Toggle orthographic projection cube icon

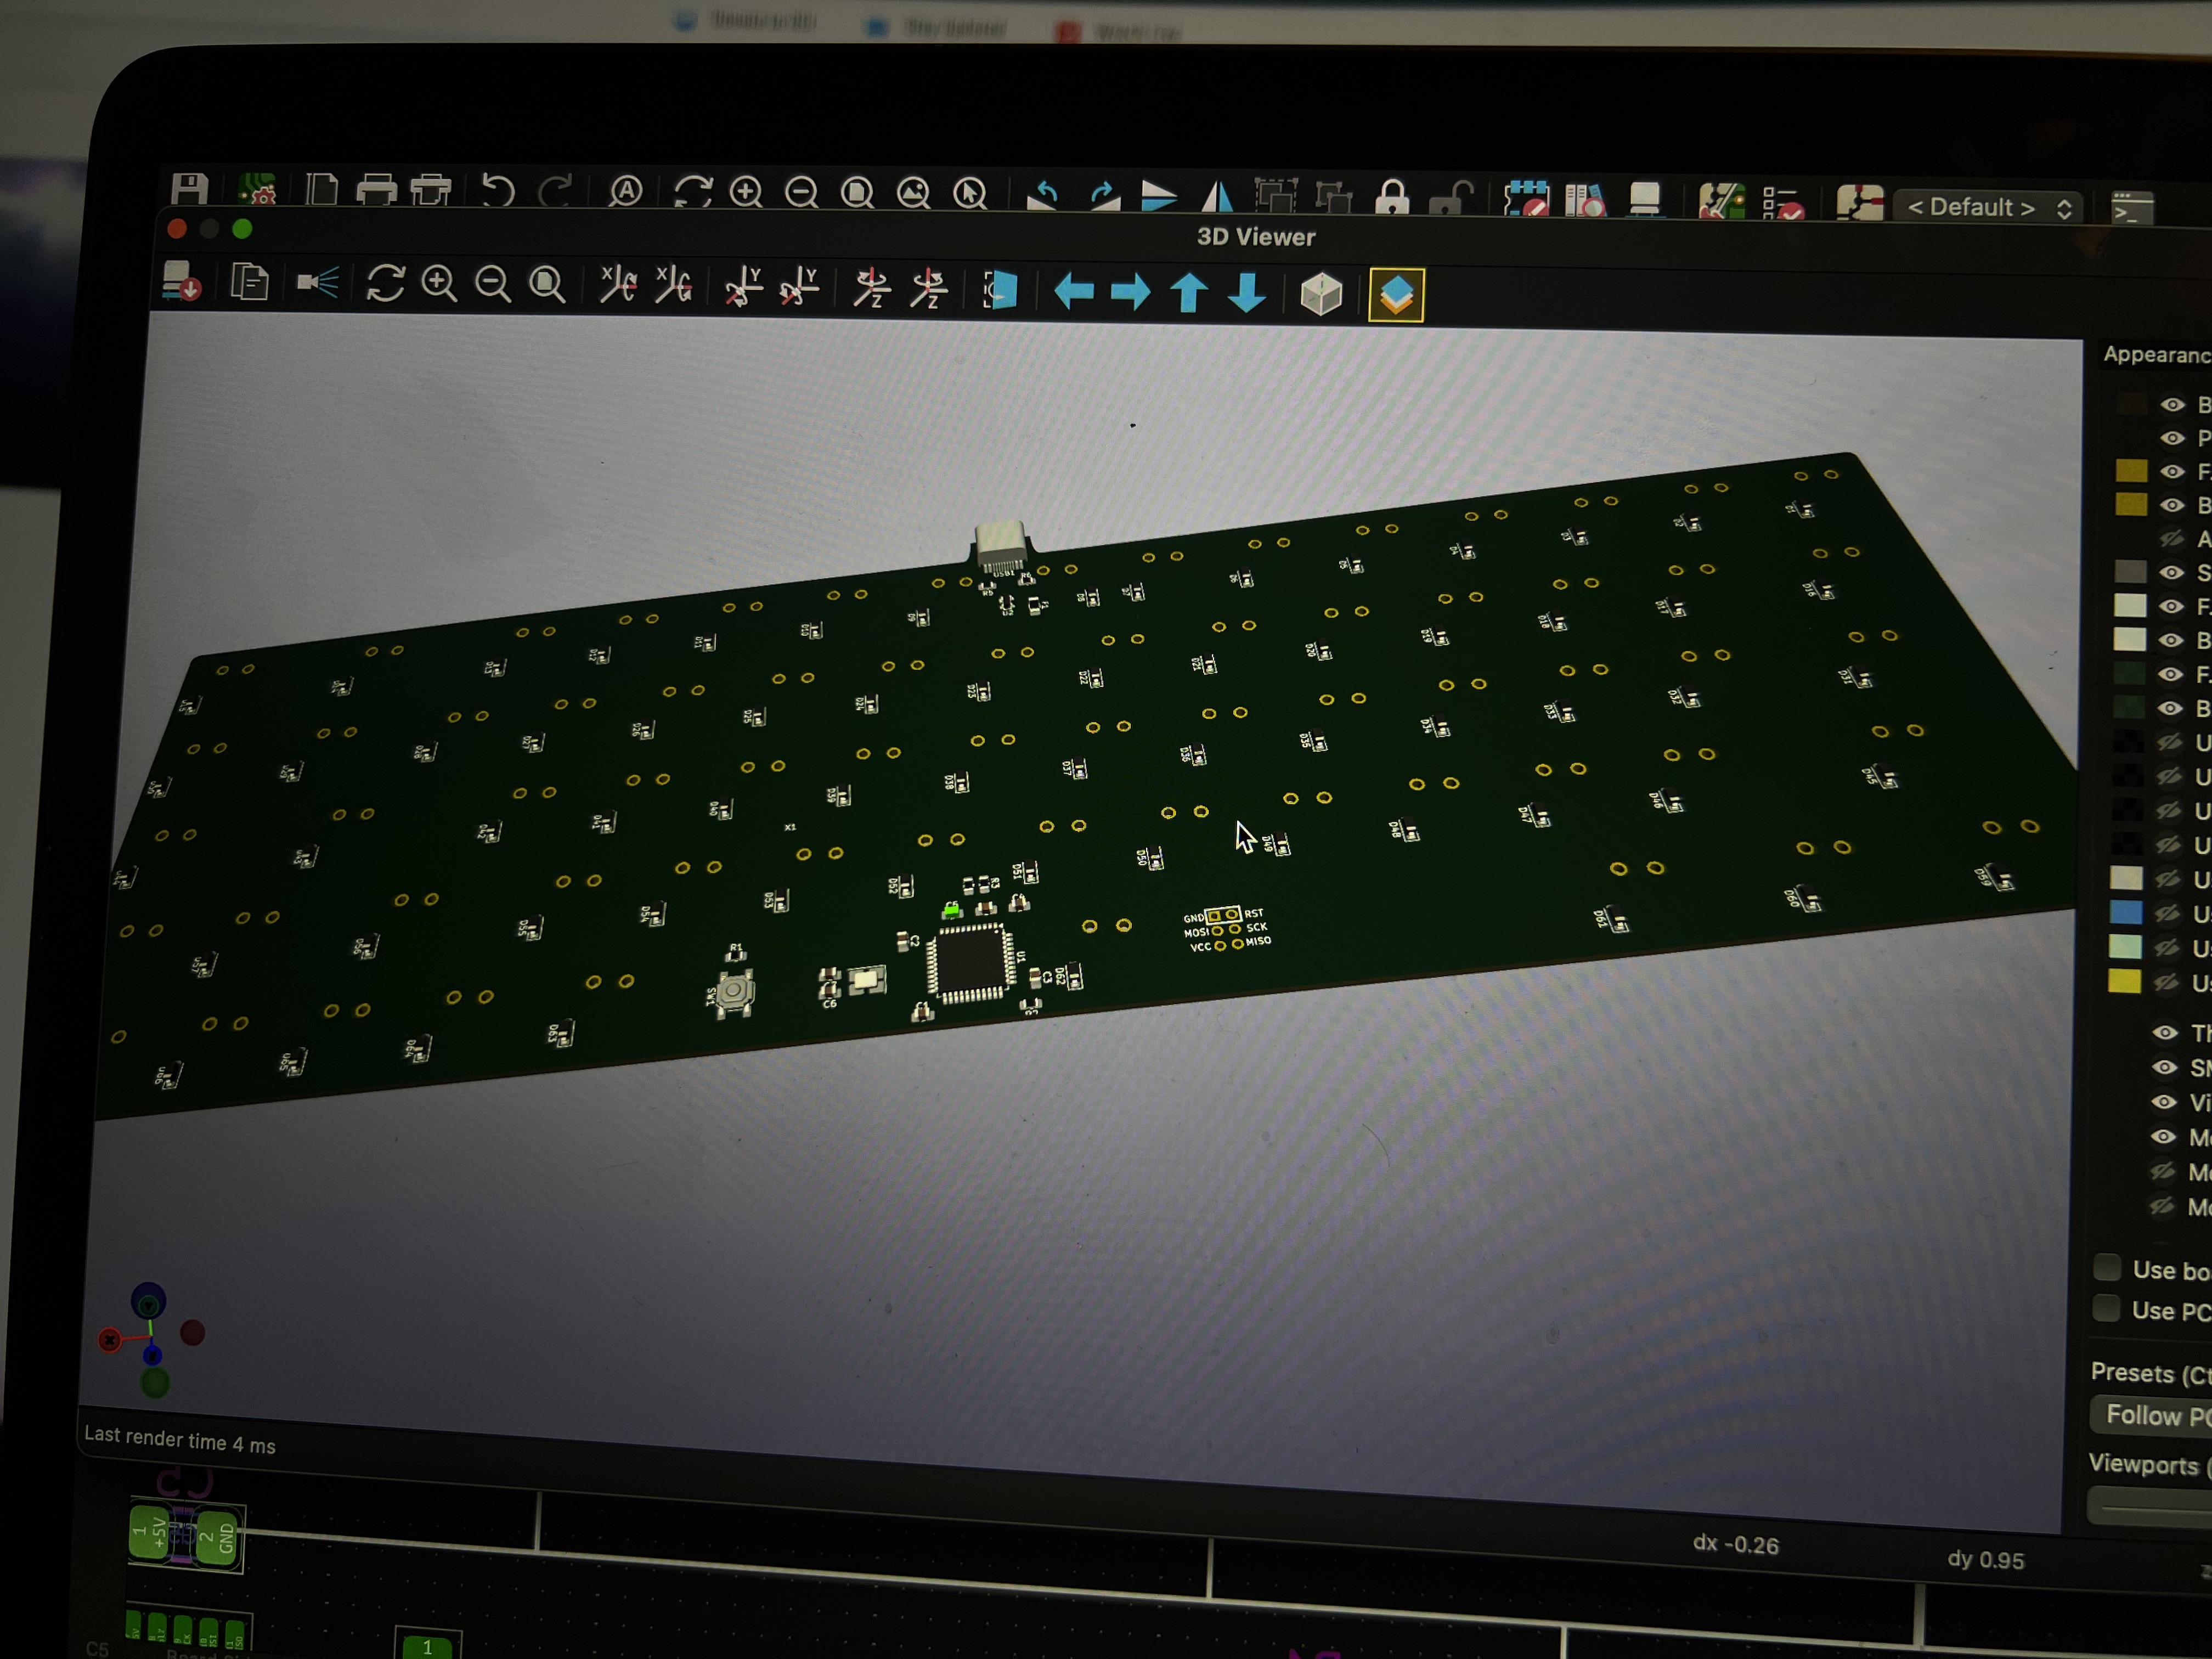[x=1321, y=295]
